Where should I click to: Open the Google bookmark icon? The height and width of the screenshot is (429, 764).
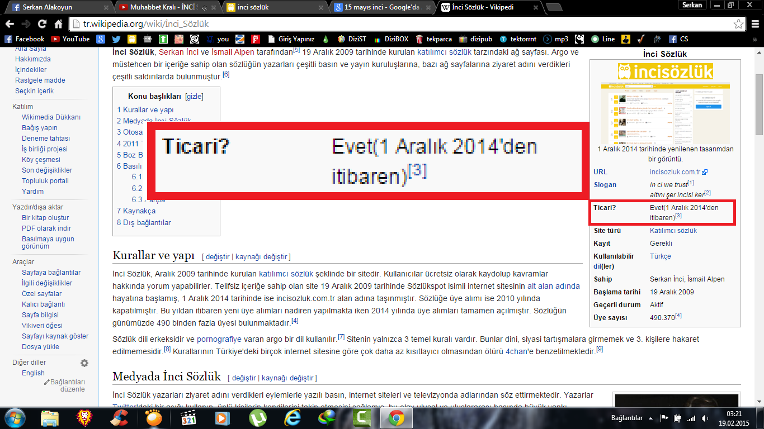click(x=101, y=39)
